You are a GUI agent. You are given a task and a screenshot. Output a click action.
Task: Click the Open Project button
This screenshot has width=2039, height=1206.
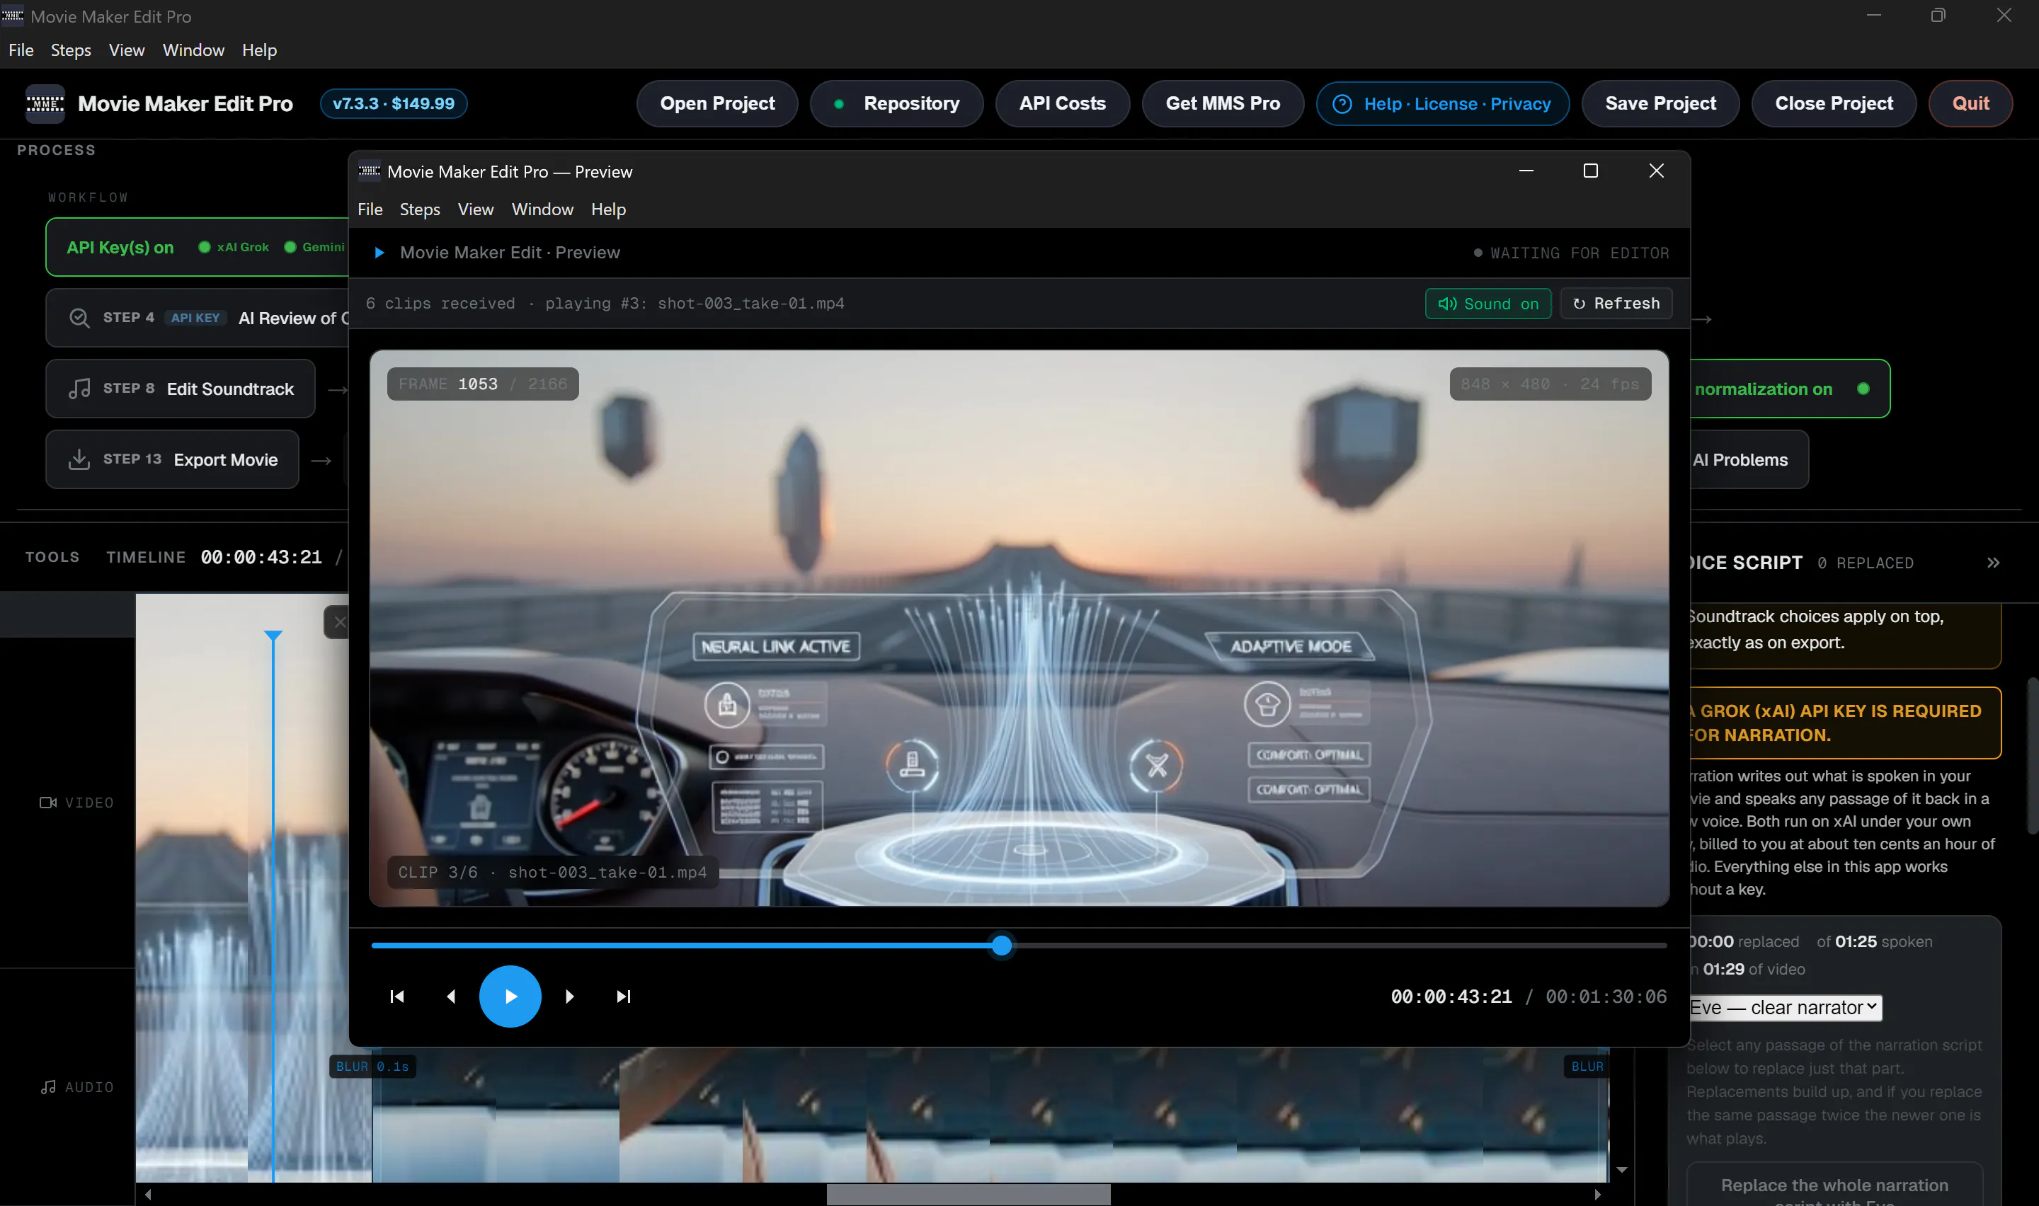pyautogui.click(x=716, y=103)
